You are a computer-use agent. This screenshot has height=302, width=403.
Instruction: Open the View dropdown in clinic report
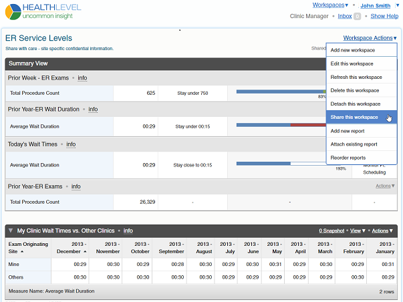[358, 231]
